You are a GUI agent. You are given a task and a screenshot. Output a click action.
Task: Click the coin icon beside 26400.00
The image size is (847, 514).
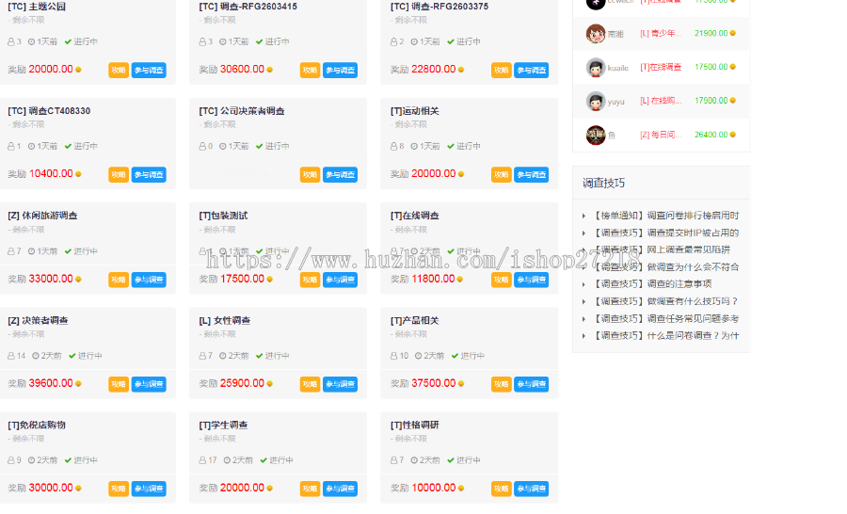pos(732,135)
